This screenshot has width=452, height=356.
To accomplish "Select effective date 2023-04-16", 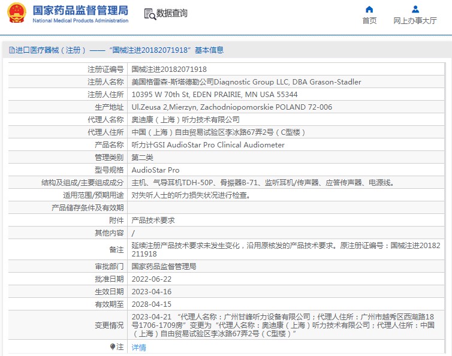I will pos(151,292).
